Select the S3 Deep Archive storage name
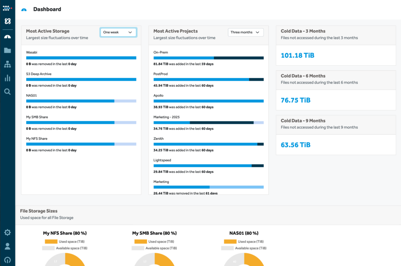This screenshot has width=401, height=266. 39,74
